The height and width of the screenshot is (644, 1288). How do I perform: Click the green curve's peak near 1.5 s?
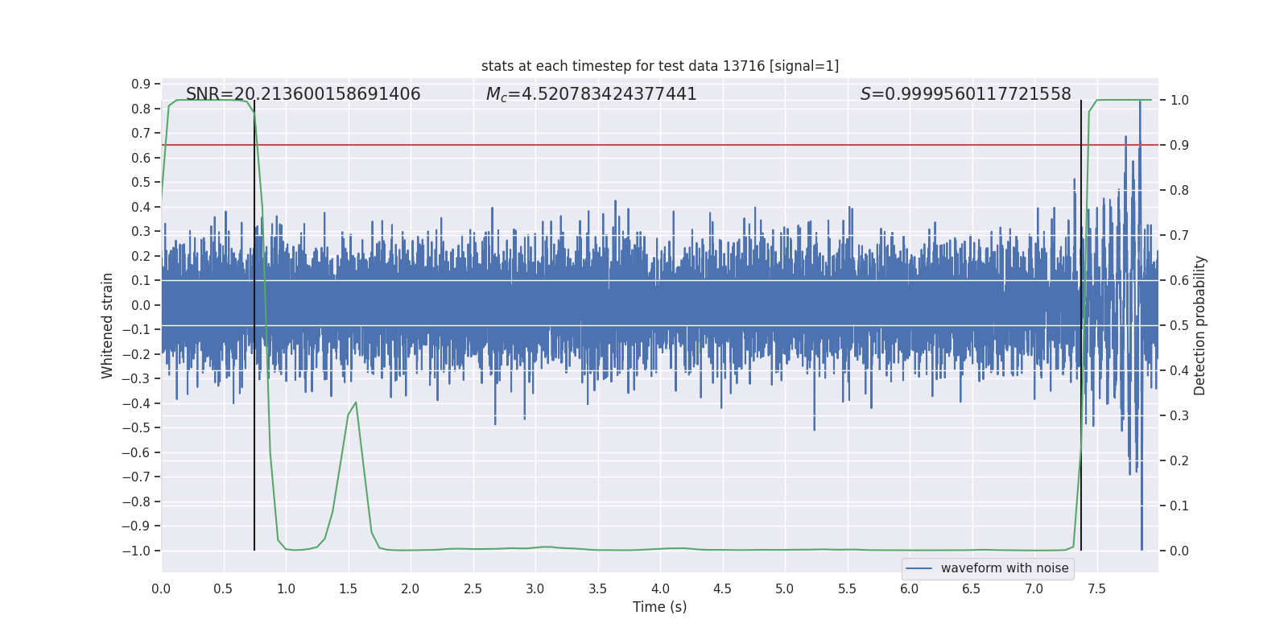(355, 403)
